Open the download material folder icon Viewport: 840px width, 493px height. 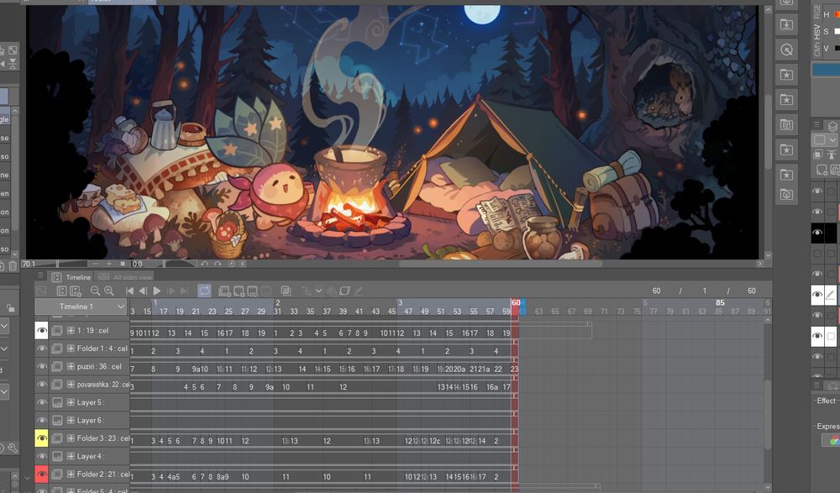(786, 24)
